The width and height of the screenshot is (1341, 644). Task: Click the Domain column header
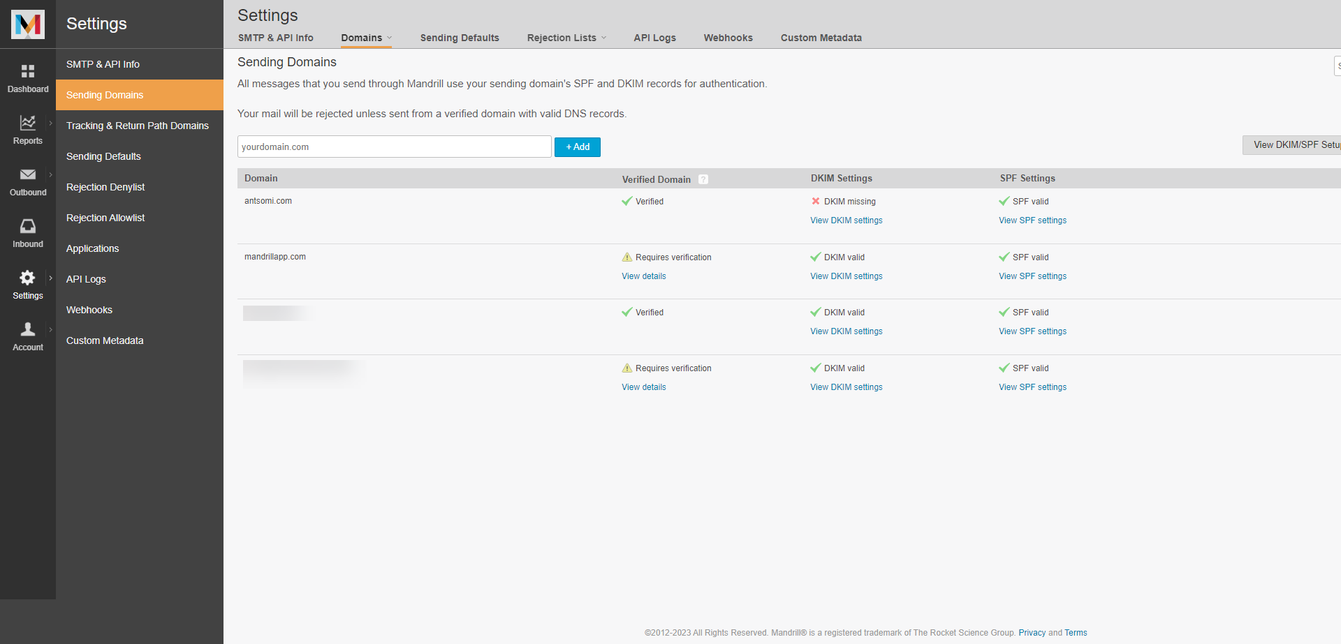click(261, 179)
